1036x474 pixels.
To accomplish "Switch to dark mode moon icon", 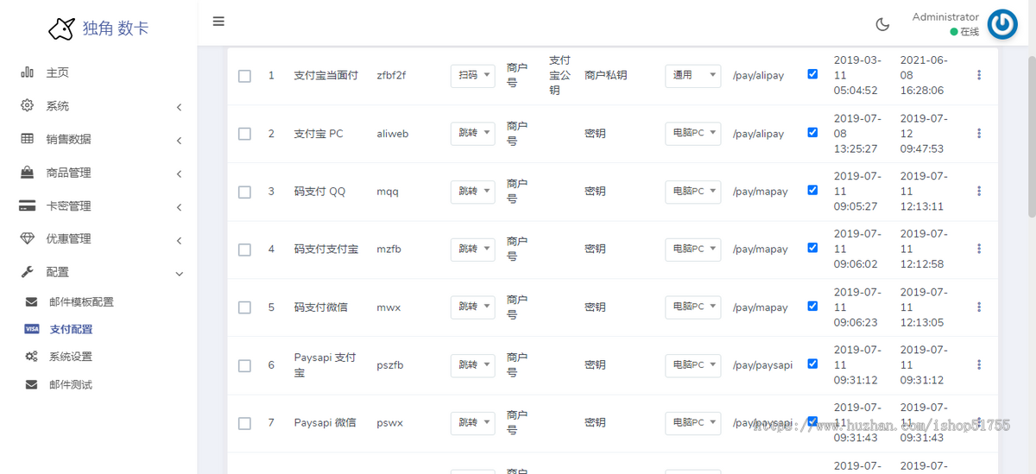I will click(x=882, y=24).
